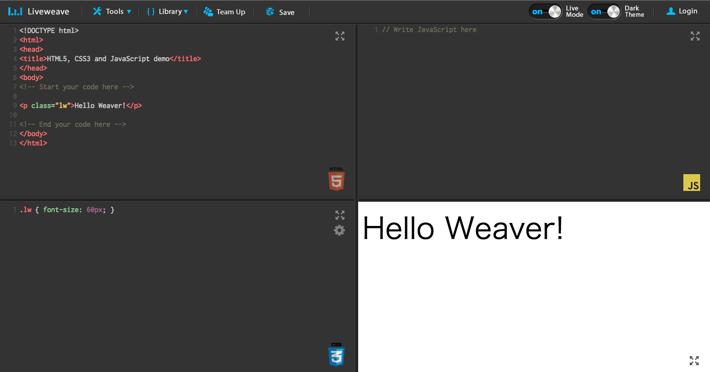Click the Liveweave logo icon

click(x=15, y=11)
